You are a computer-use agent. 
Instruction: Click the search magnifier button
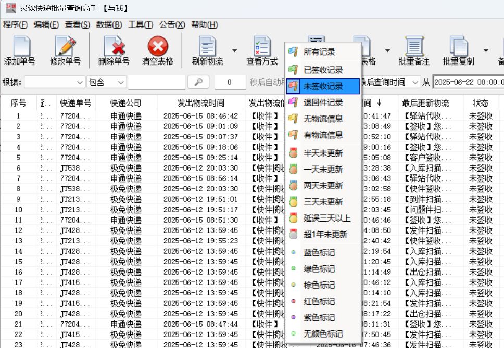pos(198,82)
